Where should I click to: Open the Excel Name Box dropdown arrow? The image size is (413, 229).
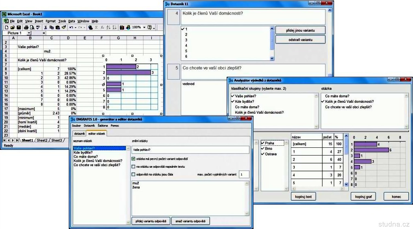pyautogui.click(x=29, y=33)
